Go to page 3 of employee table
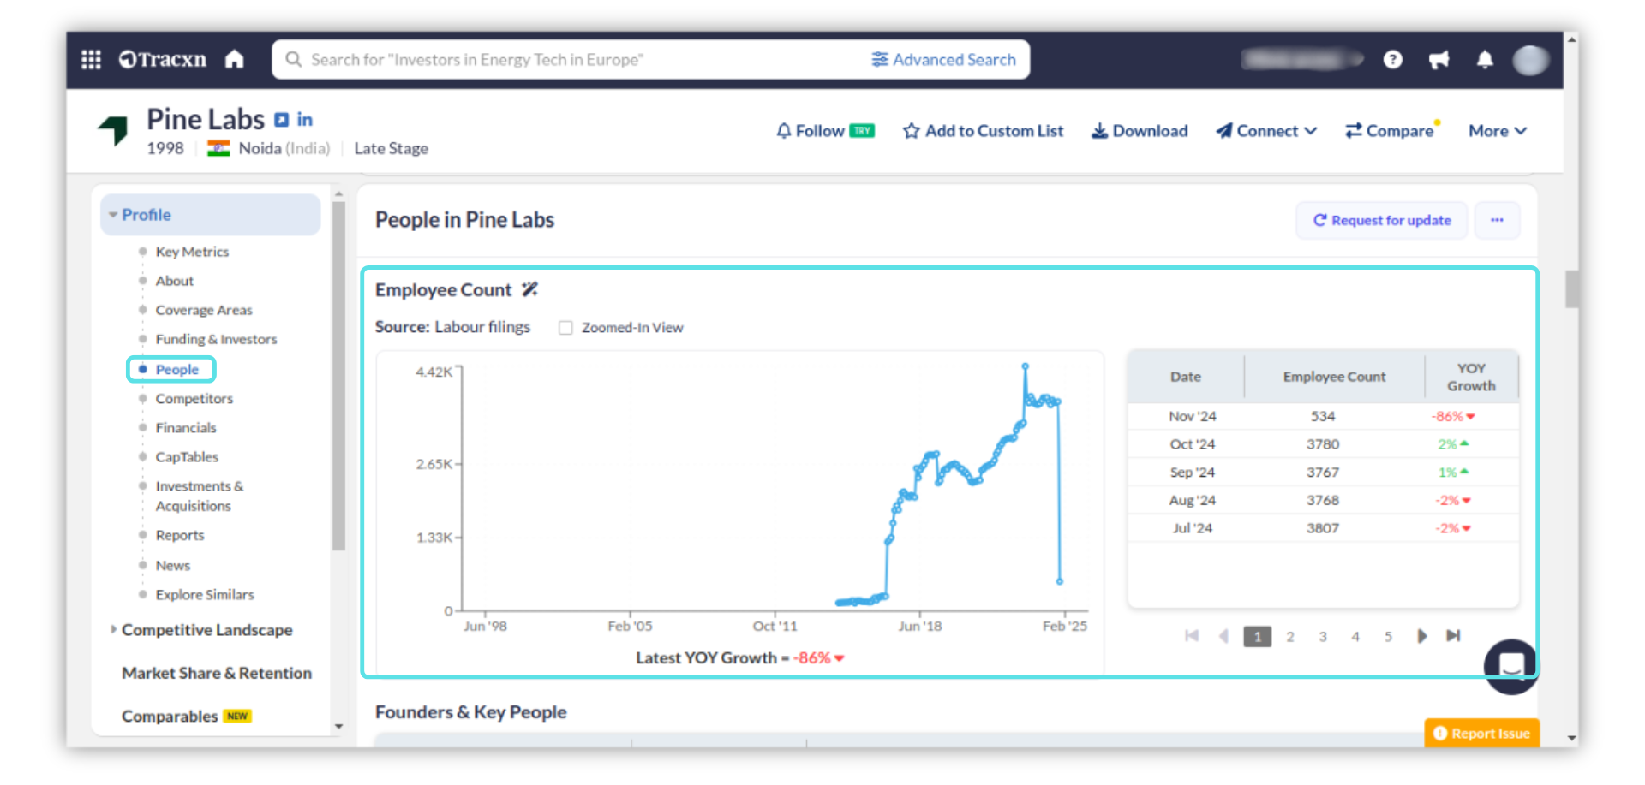Viewport: 1645px width, 785px height. click(x=1323, y=637)
